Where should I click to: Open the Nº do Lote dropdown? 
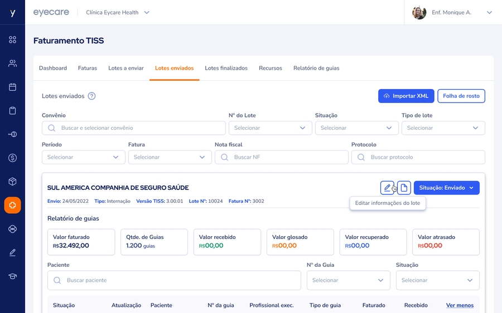pos(270,128)
